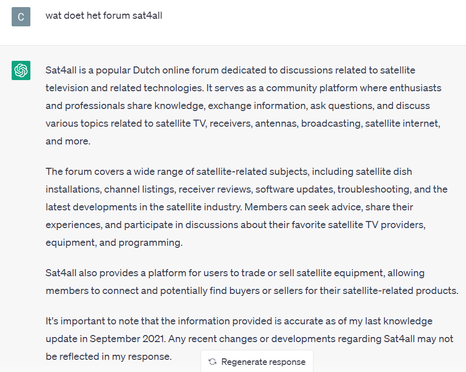Click the phrase 'satellite internet' in first paragraph
Image resolution: width=466 pixels, height=372 pixels.
402,123
